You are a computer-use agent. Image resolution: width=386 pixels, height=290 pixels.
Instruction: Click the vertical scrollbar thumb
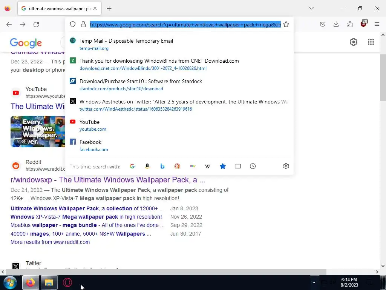click(x=383, y=78)
